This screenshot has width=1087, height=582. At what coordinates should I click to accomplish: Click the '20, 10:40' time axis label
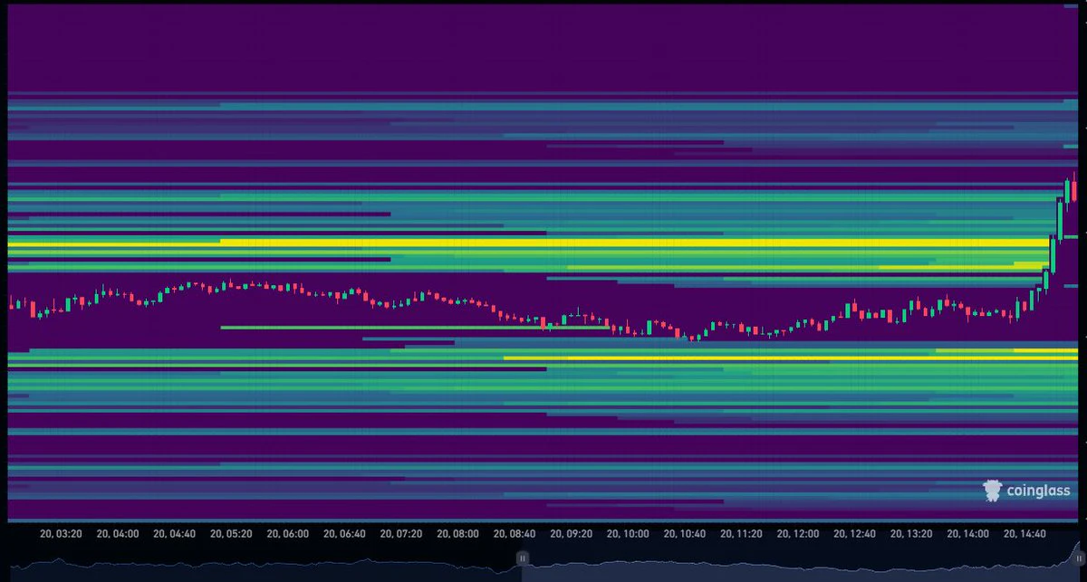pos(686,534)
